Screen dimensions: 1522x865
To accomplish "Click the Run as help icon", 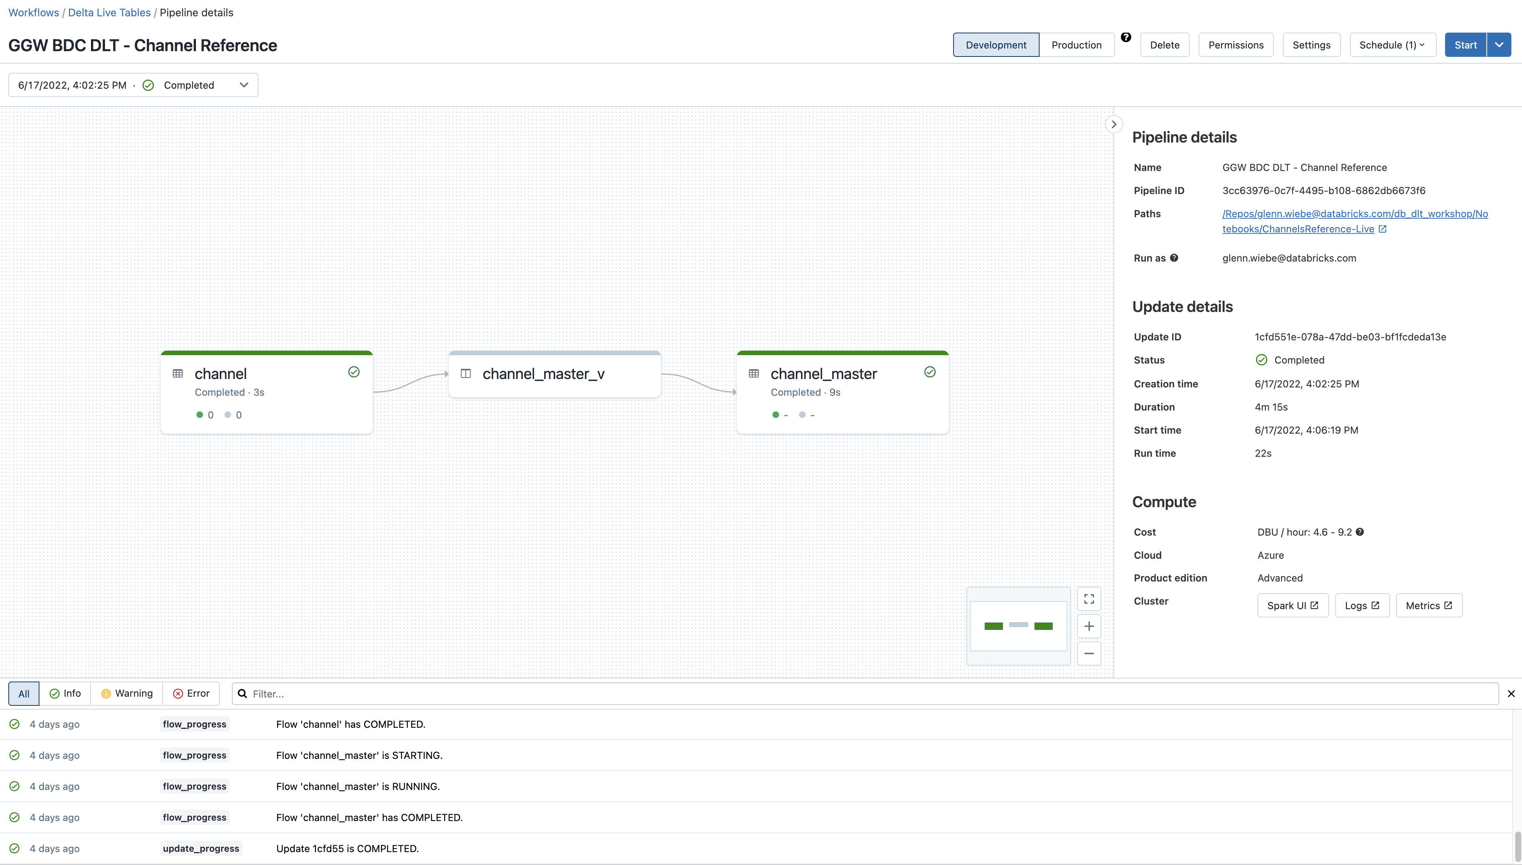I will tap(1173, 258).
